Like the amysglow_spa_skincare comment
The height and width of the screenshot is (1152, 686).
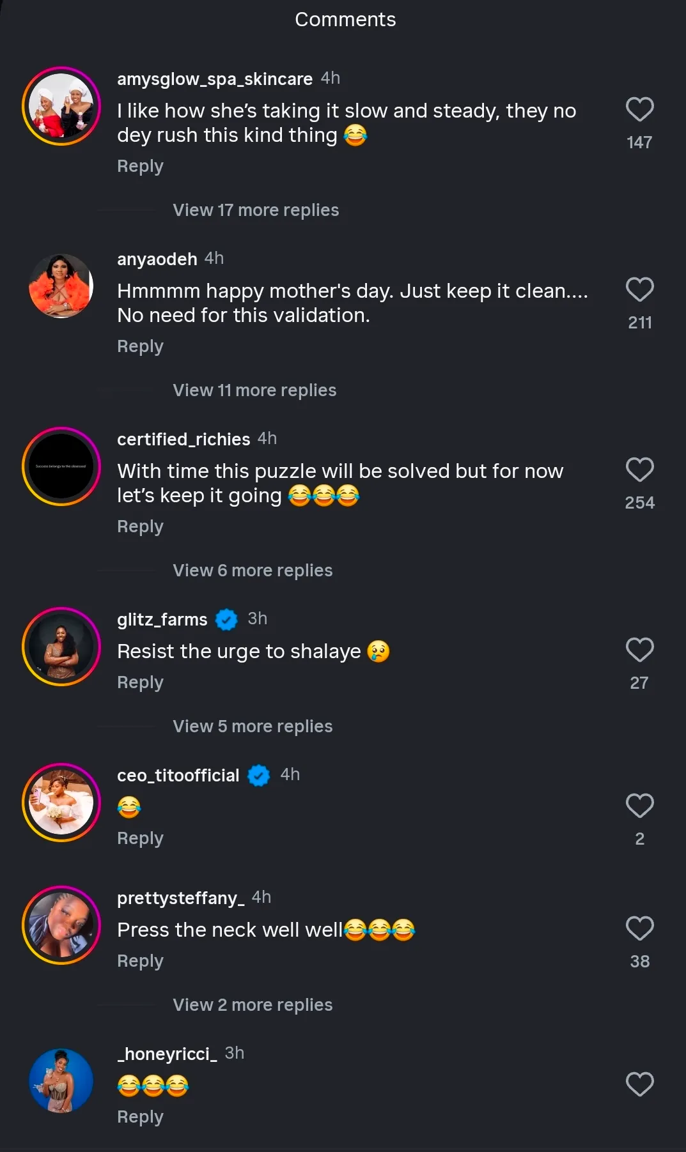(639, 109)
